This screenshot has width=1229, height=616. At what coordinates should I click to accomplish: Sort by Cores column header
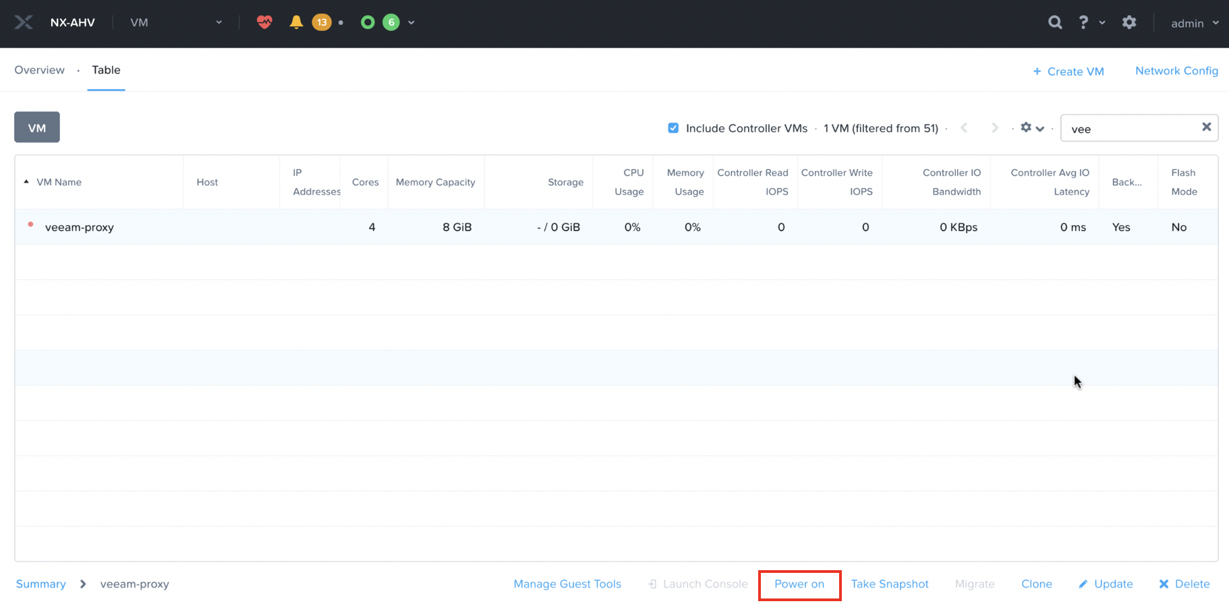click(x=365, y=182)
